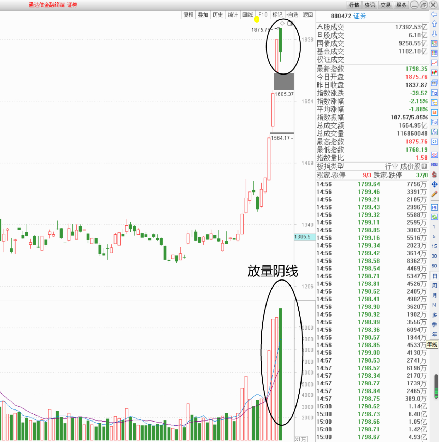Click the wavy-lines indicator icon
Screen dimensions: 439x442
coord(434,155)
